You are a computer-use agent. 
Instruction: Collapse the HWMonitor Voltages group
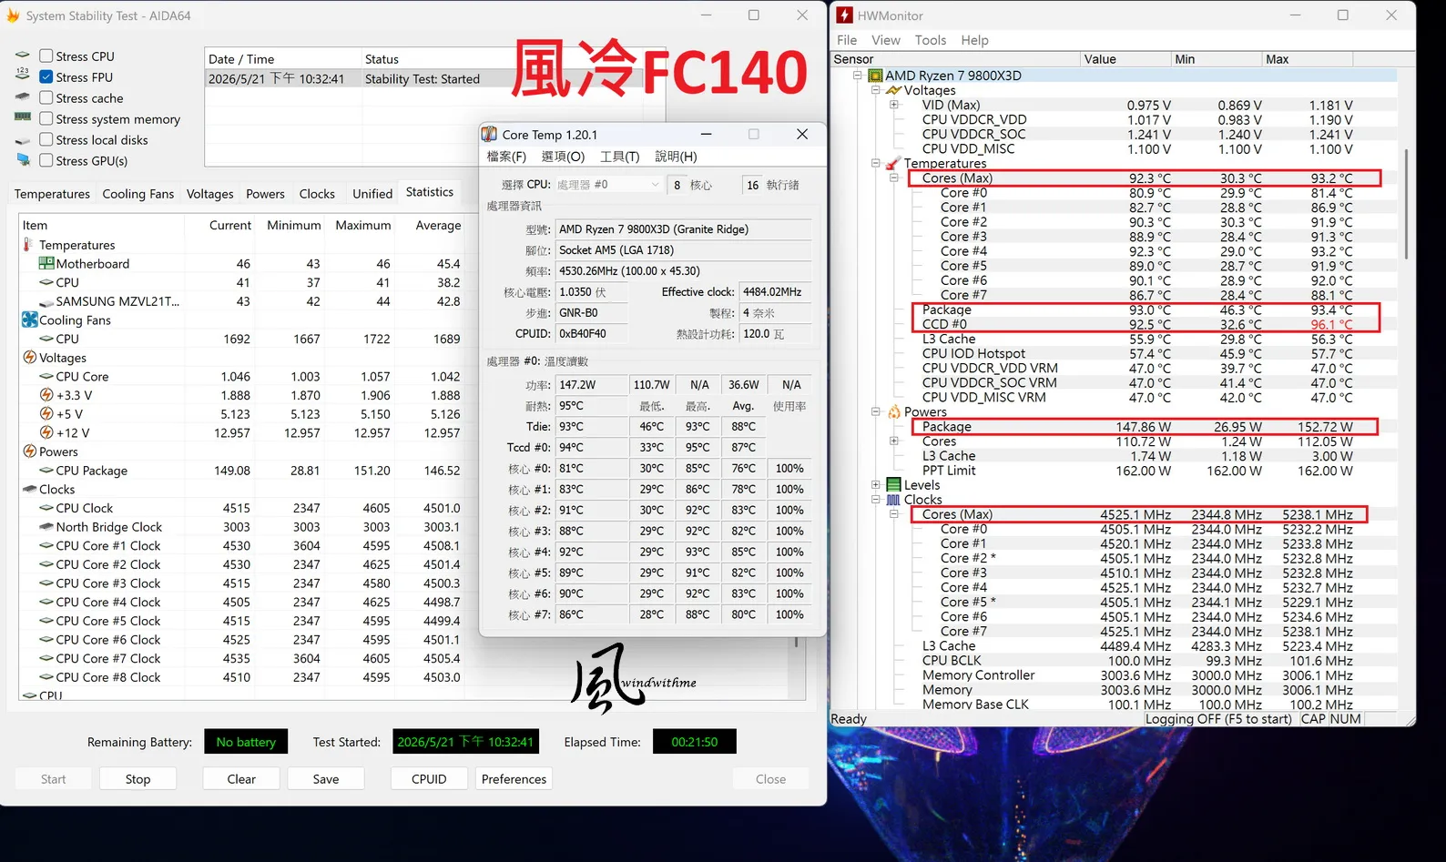point(876,90)
